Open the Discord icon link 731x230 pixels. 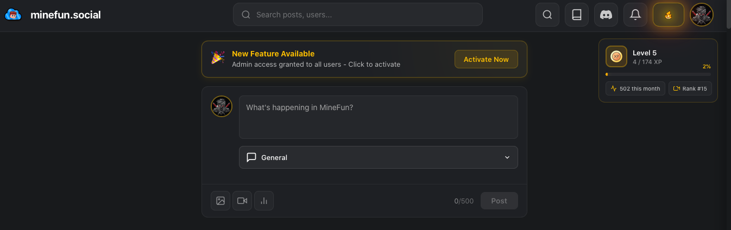point(606,15)
